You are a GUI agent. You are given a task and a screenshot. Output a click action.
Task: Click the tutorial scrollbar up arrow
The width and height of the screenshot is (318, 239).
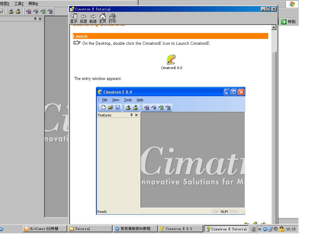274,27
